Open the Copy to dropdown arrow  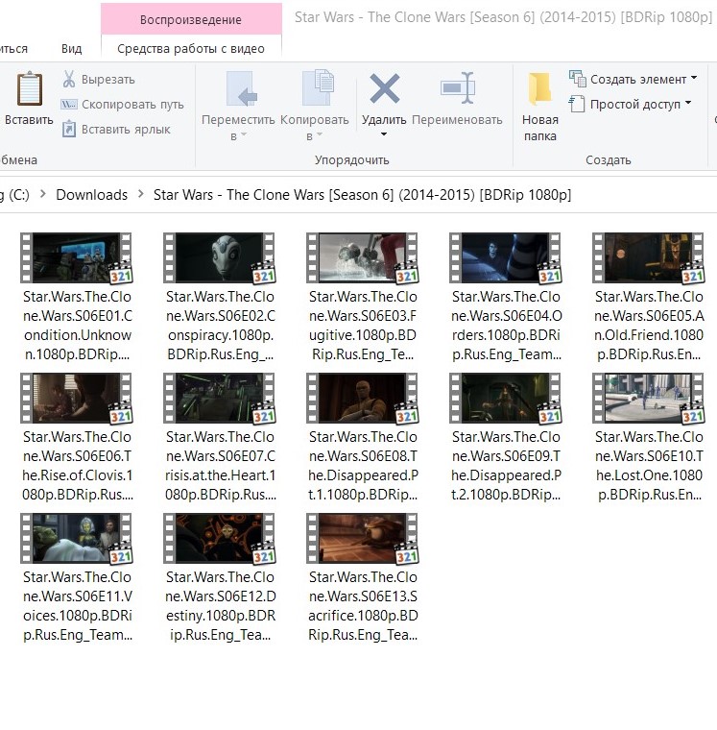point(320,135)
